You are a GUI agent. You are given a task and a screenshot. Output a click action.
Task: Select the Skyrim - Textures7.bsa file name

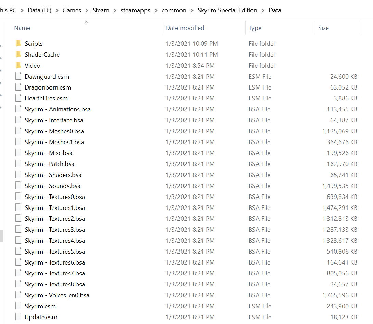pos(55,273)
